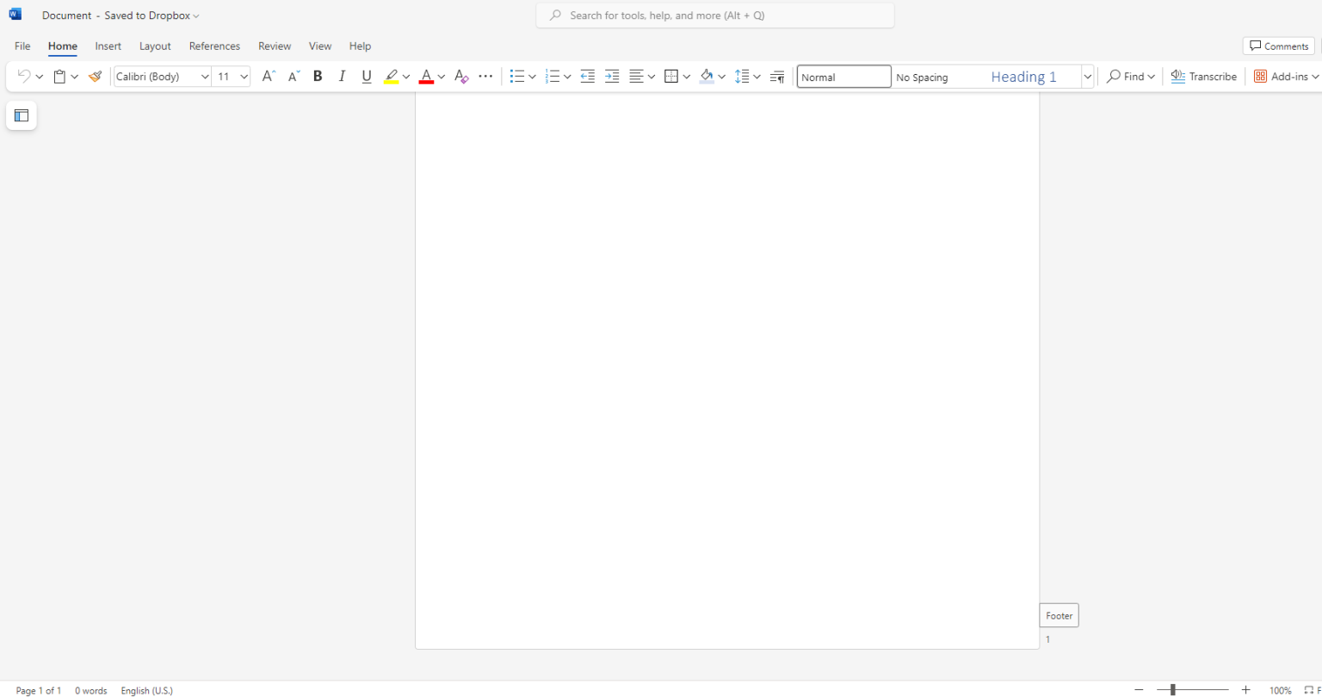The height and width of the screenshot is (697, 1322).
Task: Click the Footer label tag
Action: click(1059, 615)
